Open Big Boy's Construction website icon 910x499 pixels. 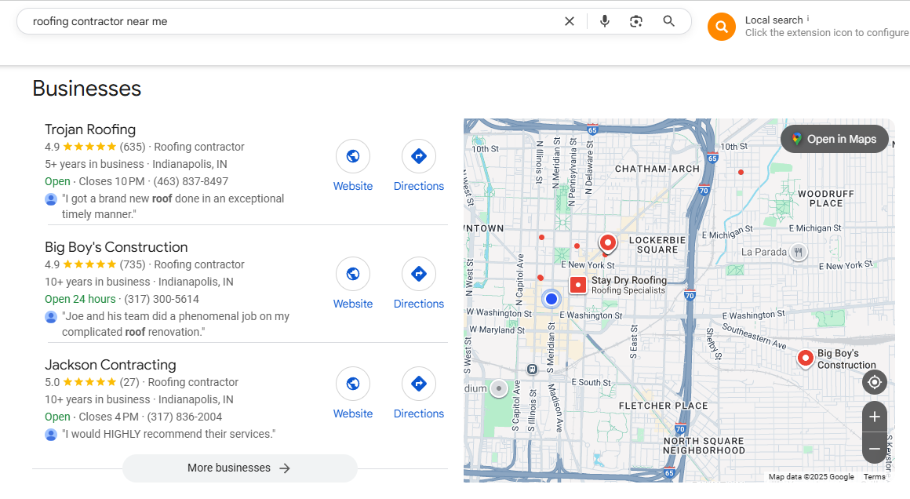(353, 274)
